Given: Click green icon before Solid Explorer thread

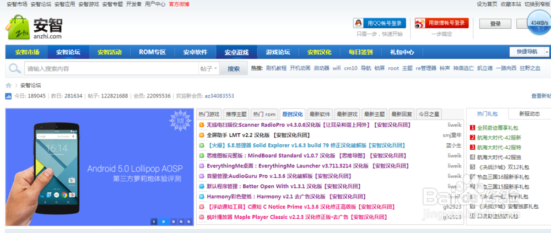Looking at the screenshot, I should [201, 145].
